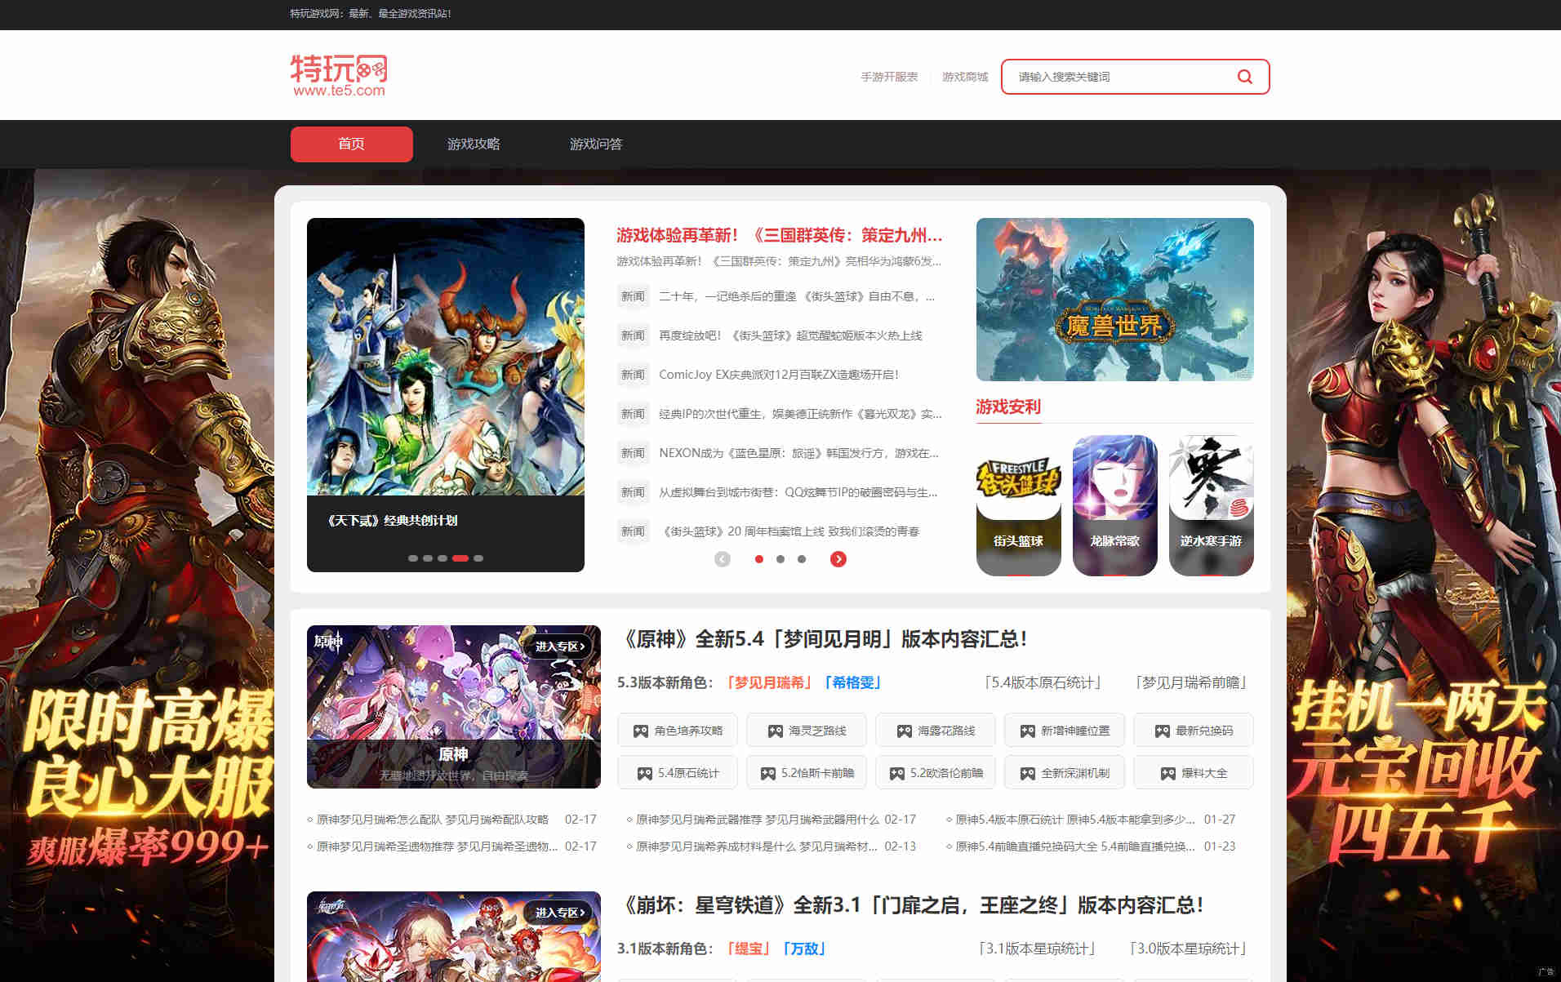Screen dimensions: 1561x982
Task: Open the 最新兑换码 button
Action: 1194,731
